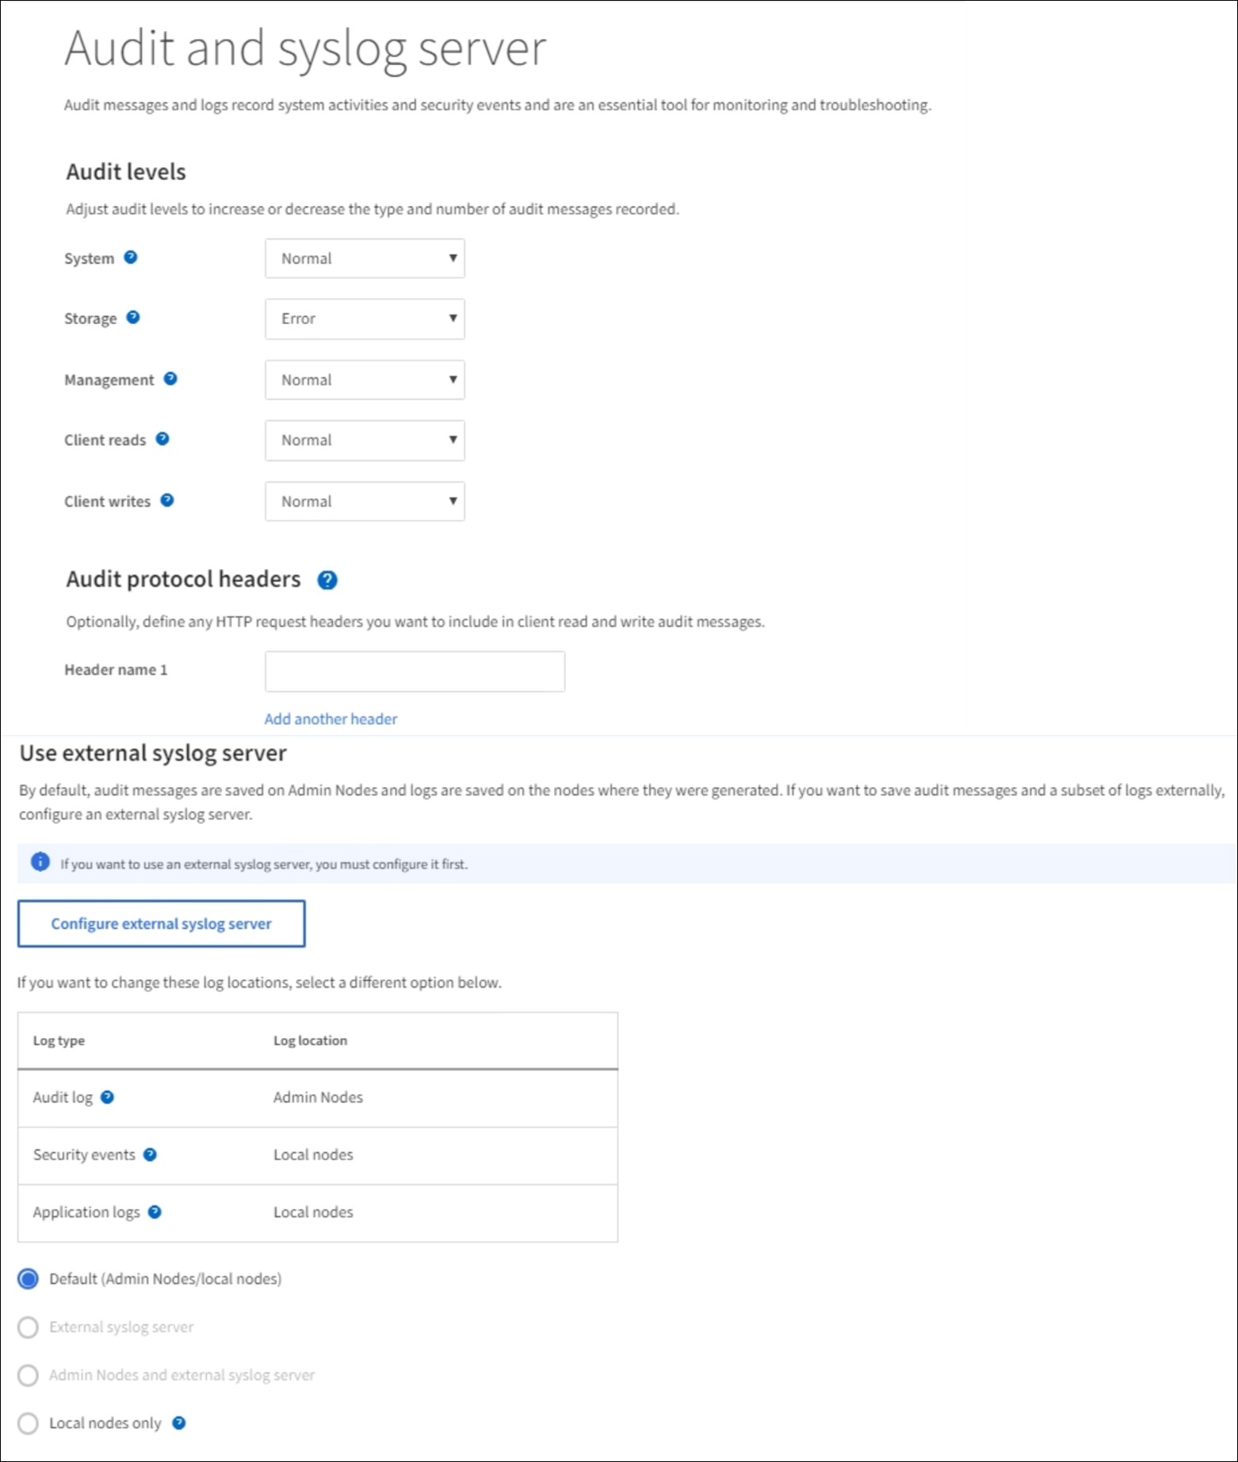Viewport: 1238px width, 1462px height.
Task: Select the Local nodes only option
Action: pyautogui.click(x=29, y=1423)
